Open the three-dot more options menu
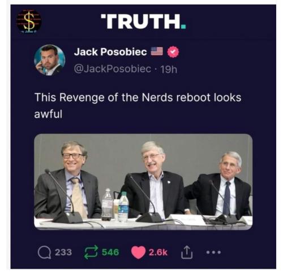Screen dimensions: 283x275 [213, 252]
